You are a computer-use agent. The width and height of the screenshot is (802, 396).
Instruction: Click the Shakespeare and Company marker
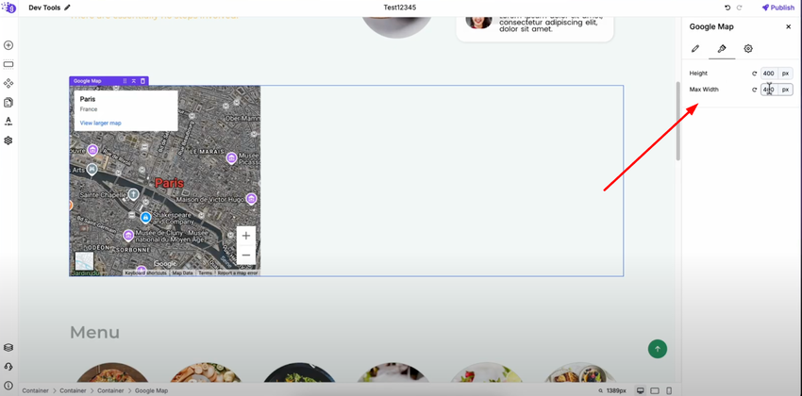click(145, 218)
